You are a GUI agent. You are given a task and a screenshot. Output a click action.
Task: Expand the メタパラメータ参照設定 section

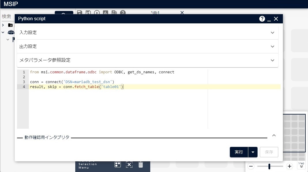coord(273,60)
